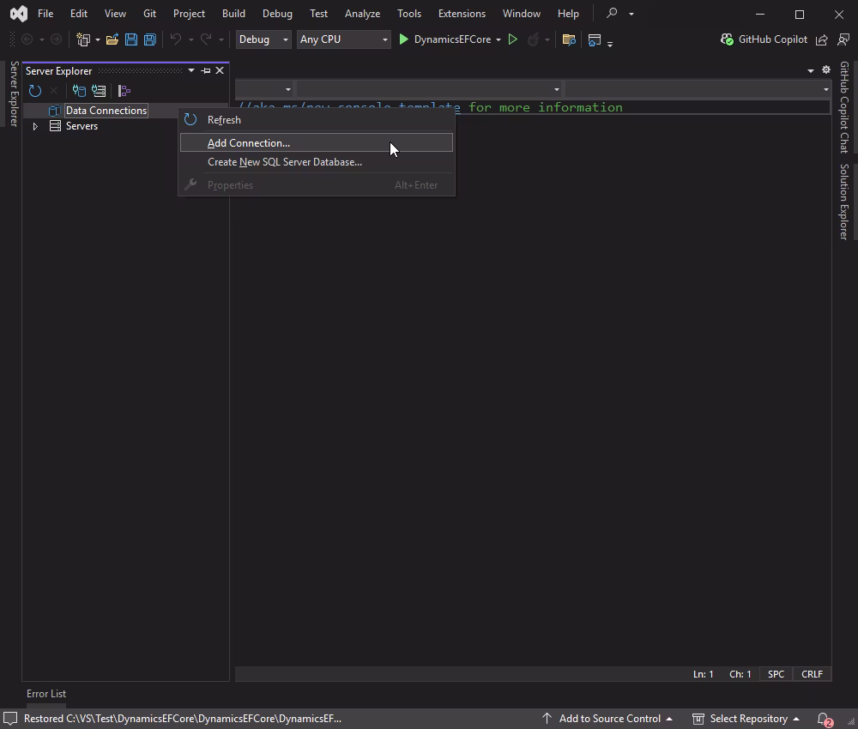Open the Solution Explorer side tab
This screenshot has height=729, width=858.
844,202
